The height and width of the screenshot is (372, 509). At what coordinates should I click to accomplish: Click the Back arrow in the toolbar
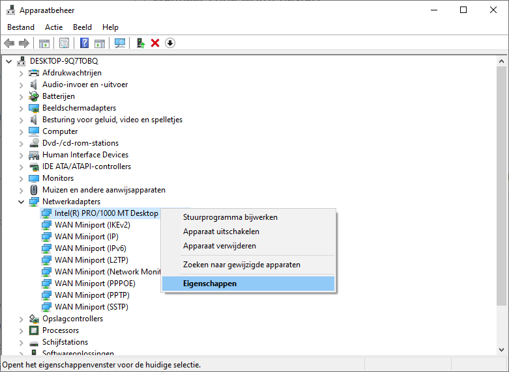click(x=9, y=43)
